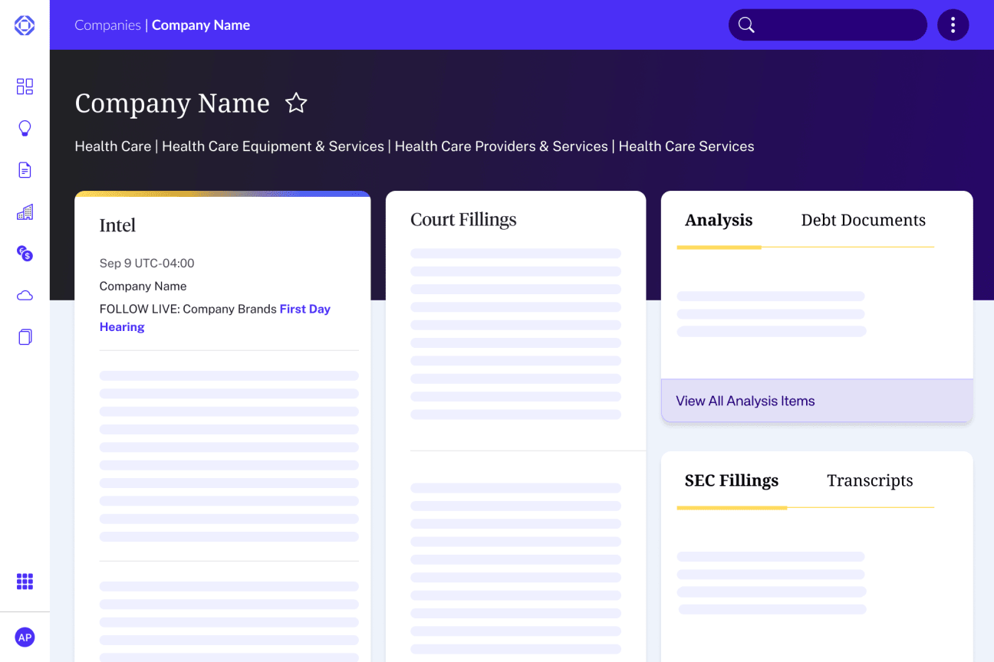994x662 pixels.
Task: Click the app logo in the top-left corner
Action: 25,25
